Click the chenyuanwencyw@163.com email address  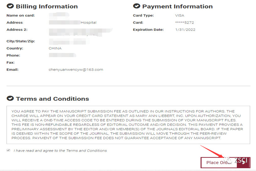pyautogui.click(x=76, y=70)
